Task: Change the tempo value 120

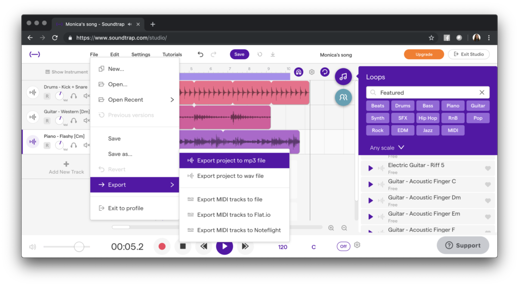Action: (x=283, y=247)
